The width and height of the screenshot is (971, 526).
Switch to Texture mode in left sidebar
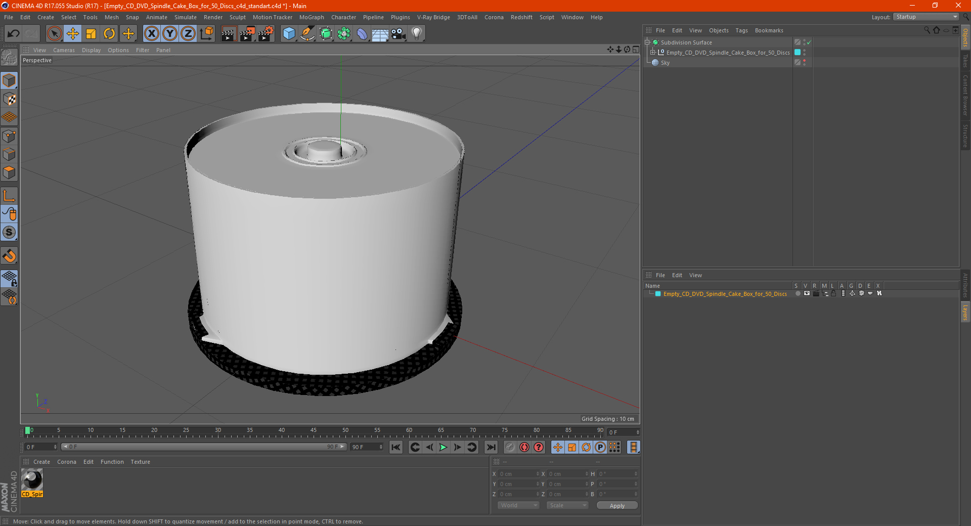tap(9, 99)
